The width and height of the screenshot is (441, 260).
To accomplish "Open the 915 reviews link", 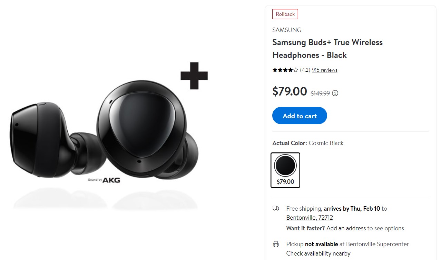I will (x=324, y=70).
